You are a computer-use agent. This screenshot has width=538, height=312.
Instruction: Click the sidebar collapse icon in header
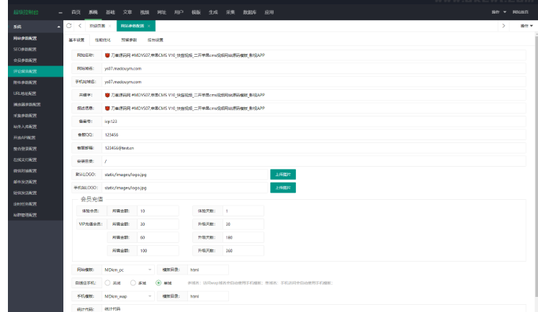point(60,12)
